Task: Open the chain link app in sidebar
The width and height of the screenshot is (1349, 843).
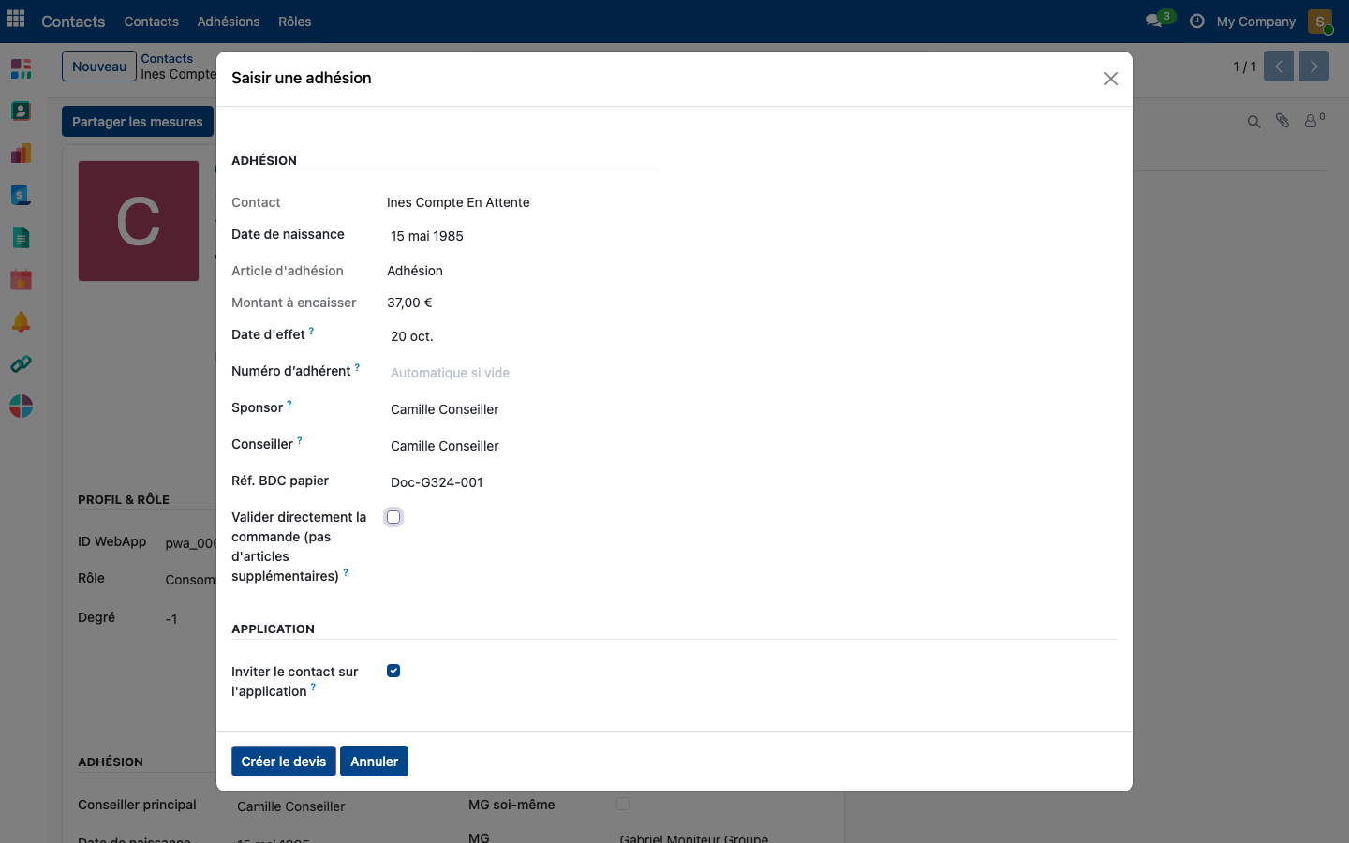Action: (21, 363)
